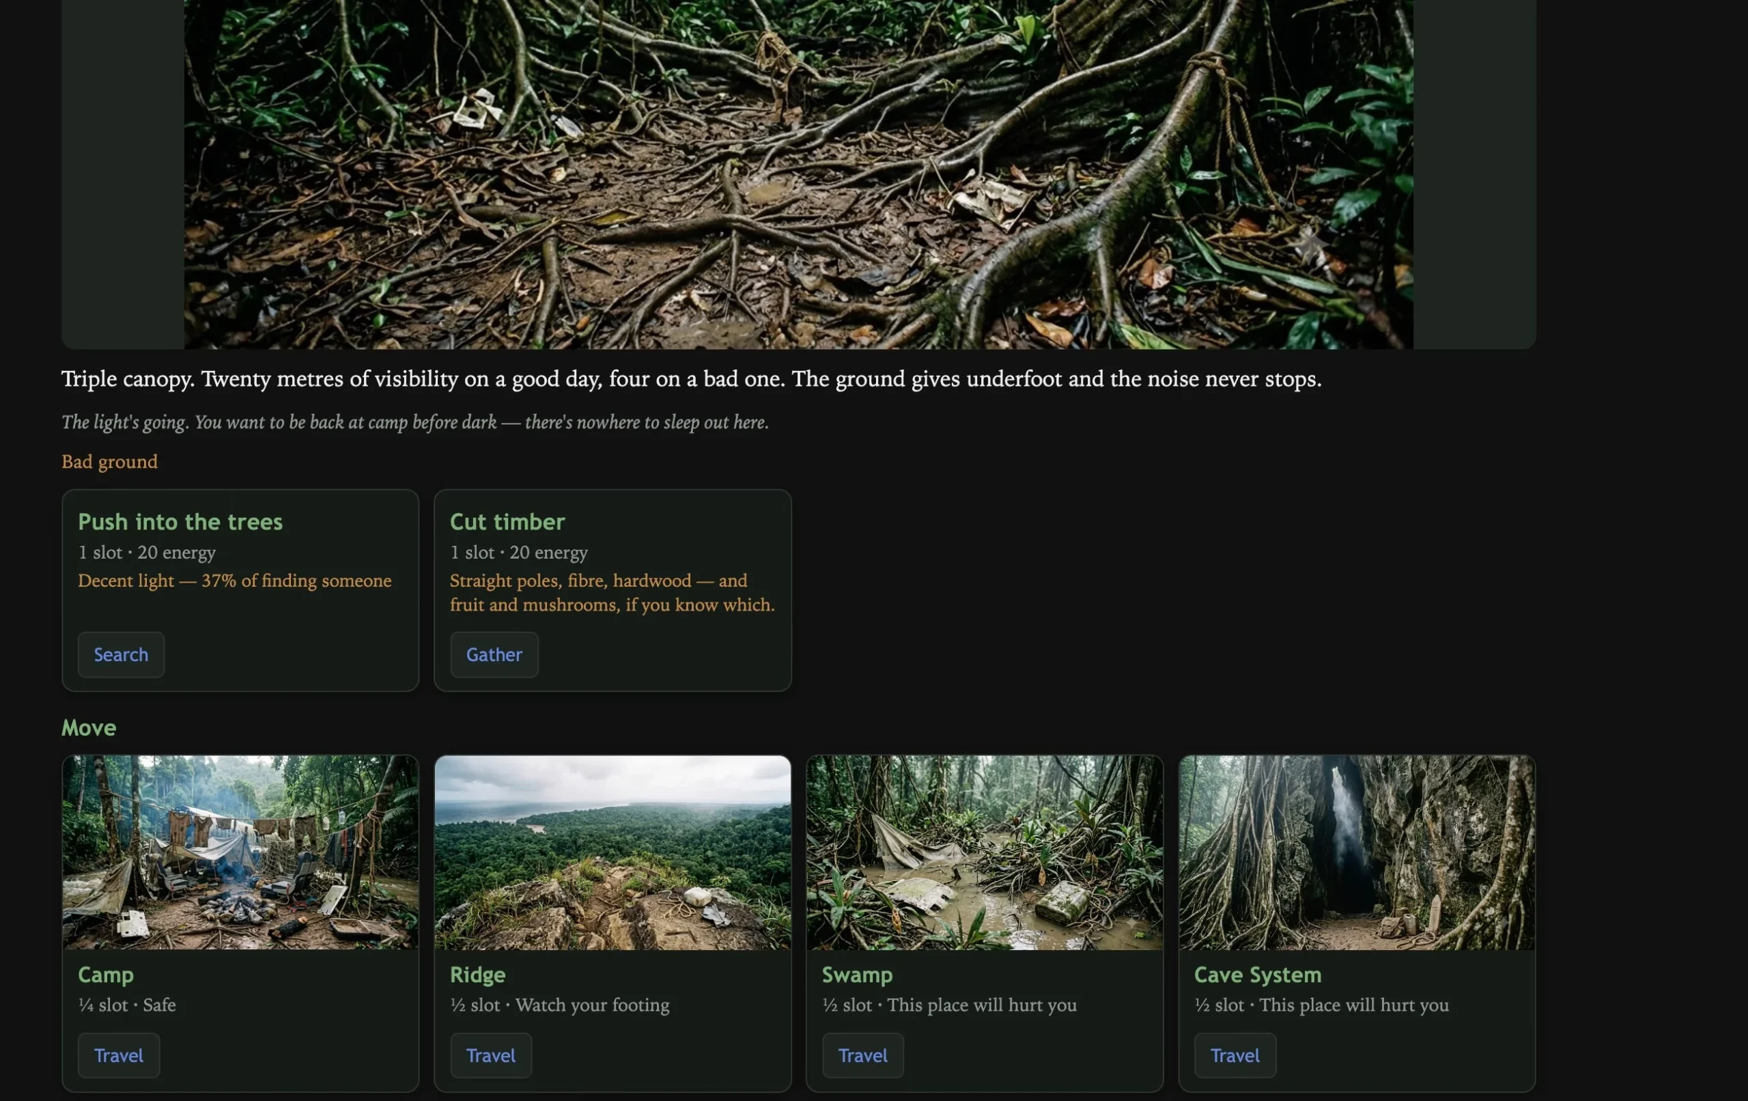Click Swamp's 'This place will hurt you' text
Viewport: 1748px width, 1101px height.
tap(981, 1005)
